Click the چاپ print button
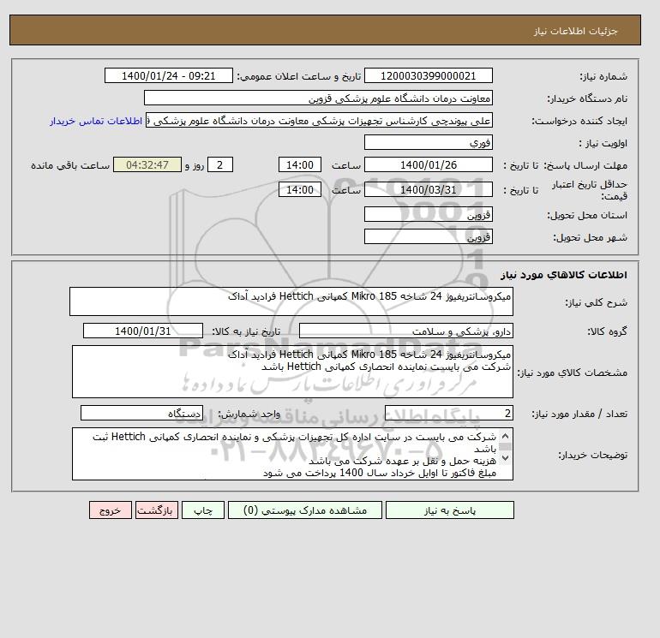 coord(203,510)
